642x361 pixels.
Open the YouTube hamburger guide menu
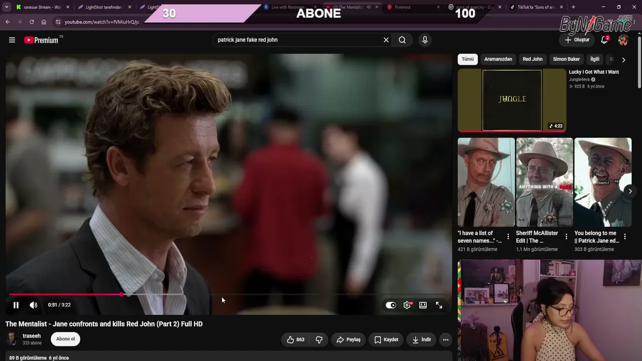coord(12,40)
